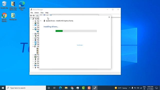Select the Storage controllers category icon
160x90 pixels.
point(35,63)
